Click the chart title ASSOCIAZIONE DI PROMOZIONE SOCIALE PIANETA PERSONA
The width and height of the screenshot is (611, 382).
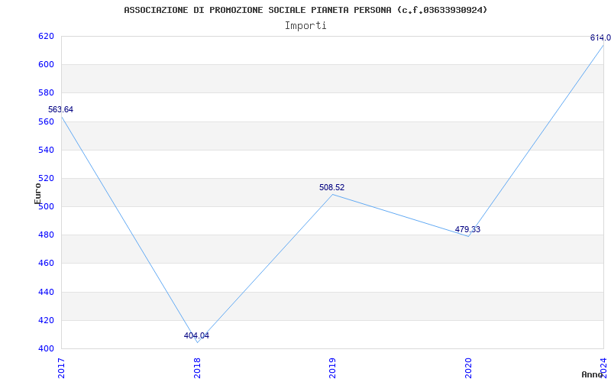click(x=305, y=10)
